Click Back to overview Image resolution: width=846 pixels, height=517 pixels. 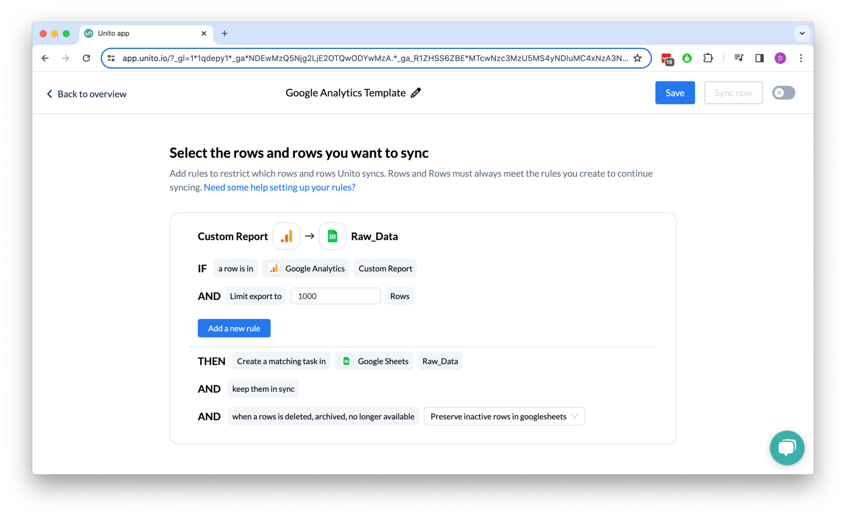86,93
